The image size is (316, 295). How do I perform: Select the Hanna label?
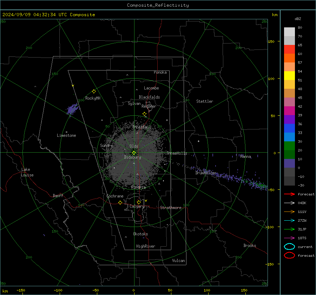(245, 156)
